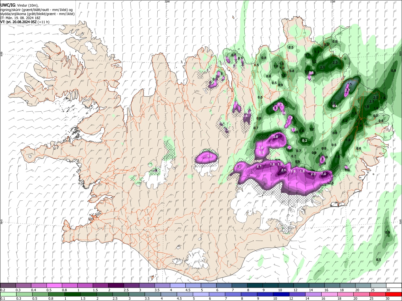The width and height of the screenshot is (402, 301).
Task: Click bottom-row legend swatch between 1 and 1.5
Action: [x=73, y=294]
